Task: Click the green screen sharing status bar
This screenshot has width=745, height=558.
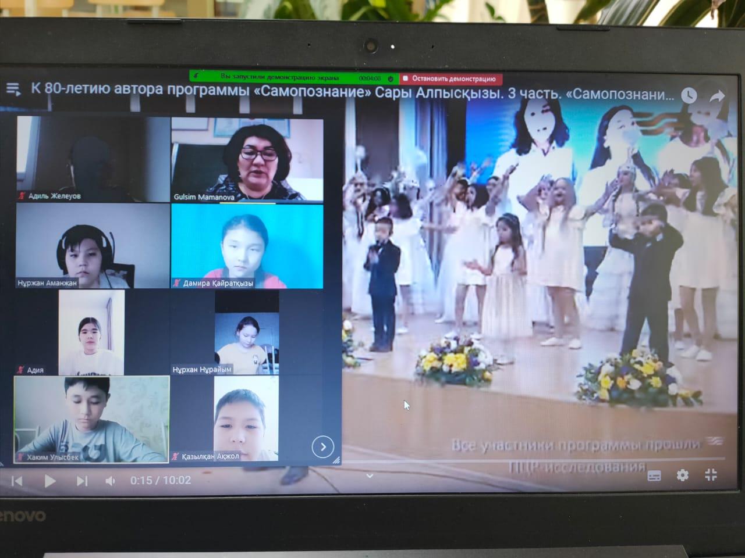Action: [x=291, y=77]
